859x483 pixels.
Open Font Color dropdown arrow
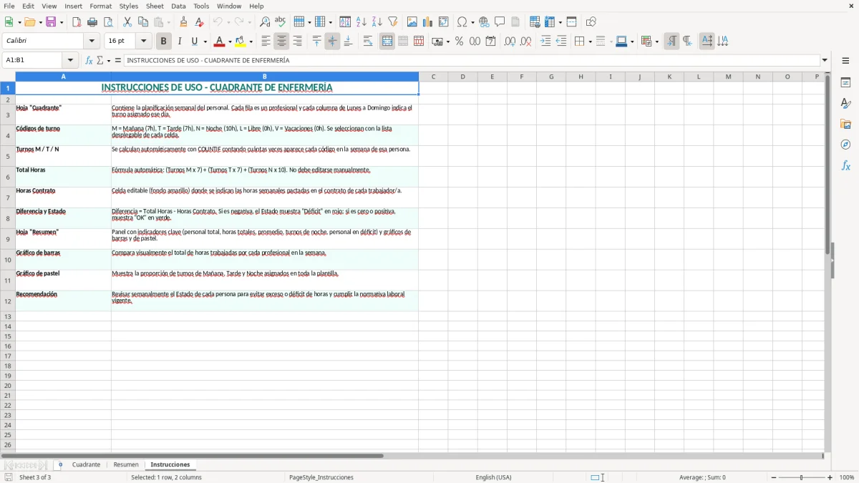point(230,42)
